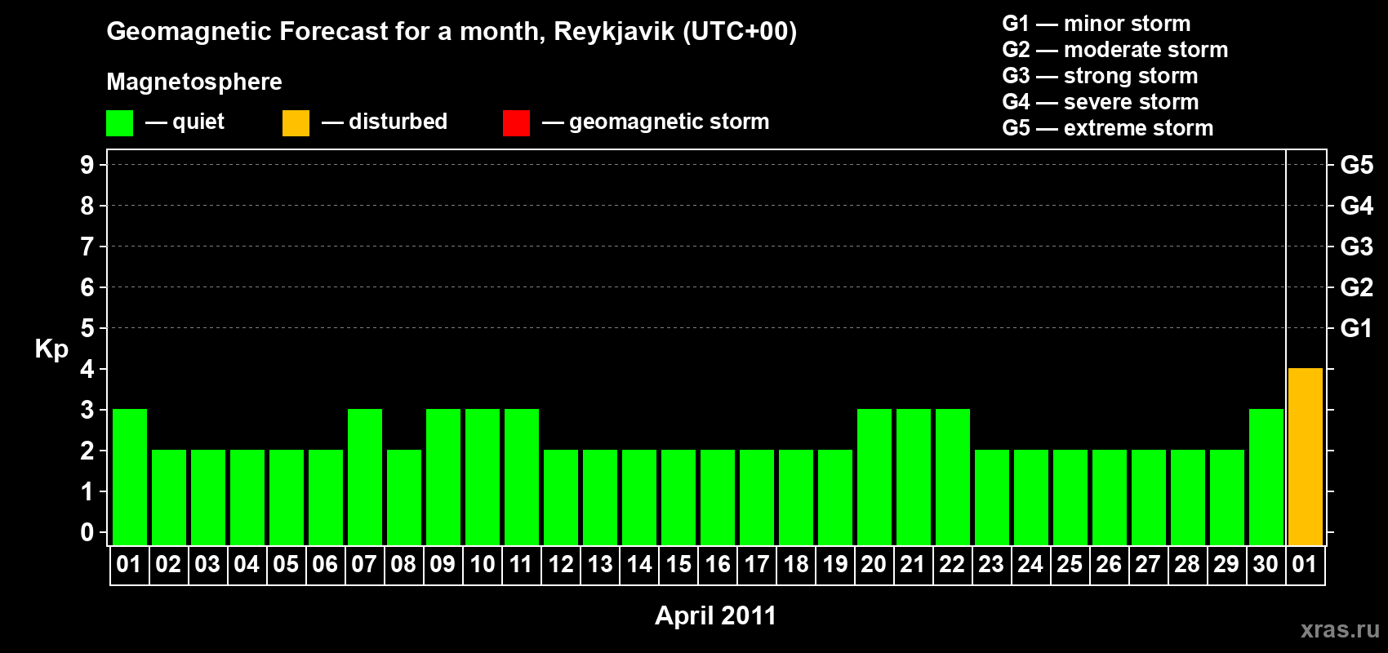The width and height of the screenshot is (1388, 653).
Task: Click date label 20 on x-axis
Action: tap(874, 565)
